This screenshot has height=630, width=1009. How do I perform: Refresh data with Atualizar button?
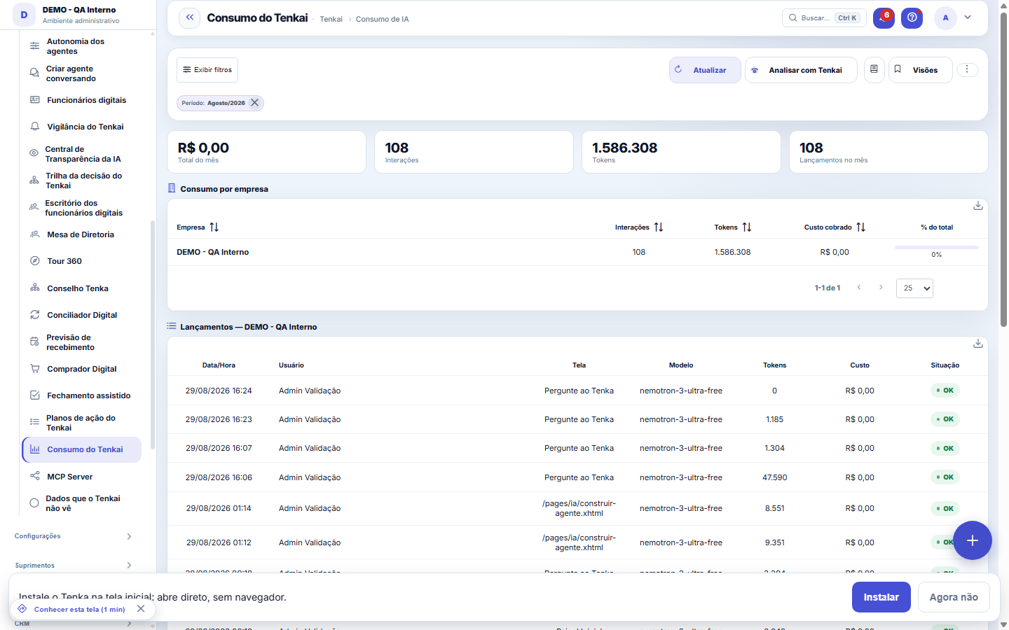(x=705, y=70)
